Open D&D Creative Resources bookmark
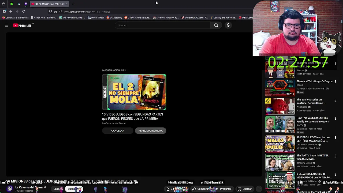The image size is (343, 193). [x=137, y=18]
